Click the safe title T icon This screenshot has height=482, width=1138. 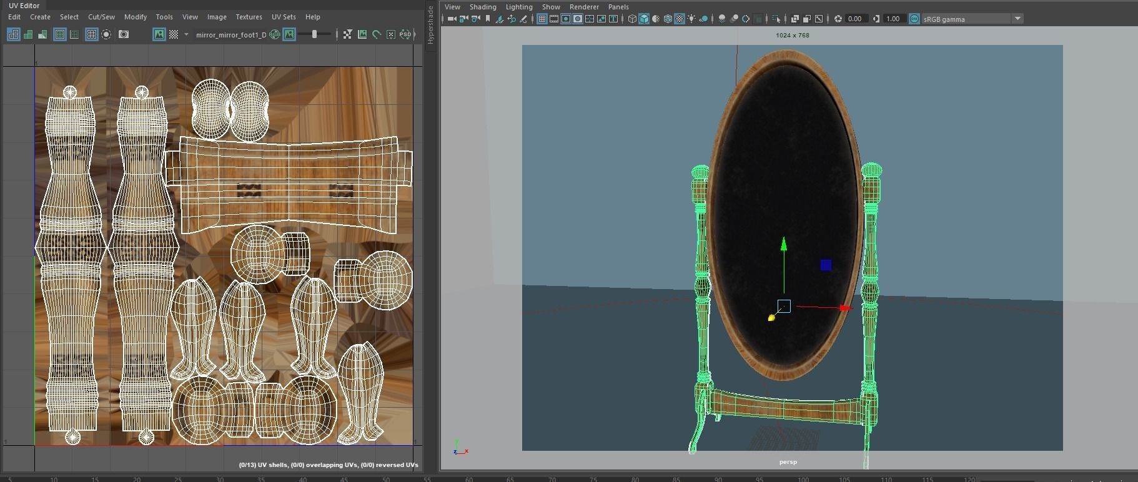(x=613, y=19)
